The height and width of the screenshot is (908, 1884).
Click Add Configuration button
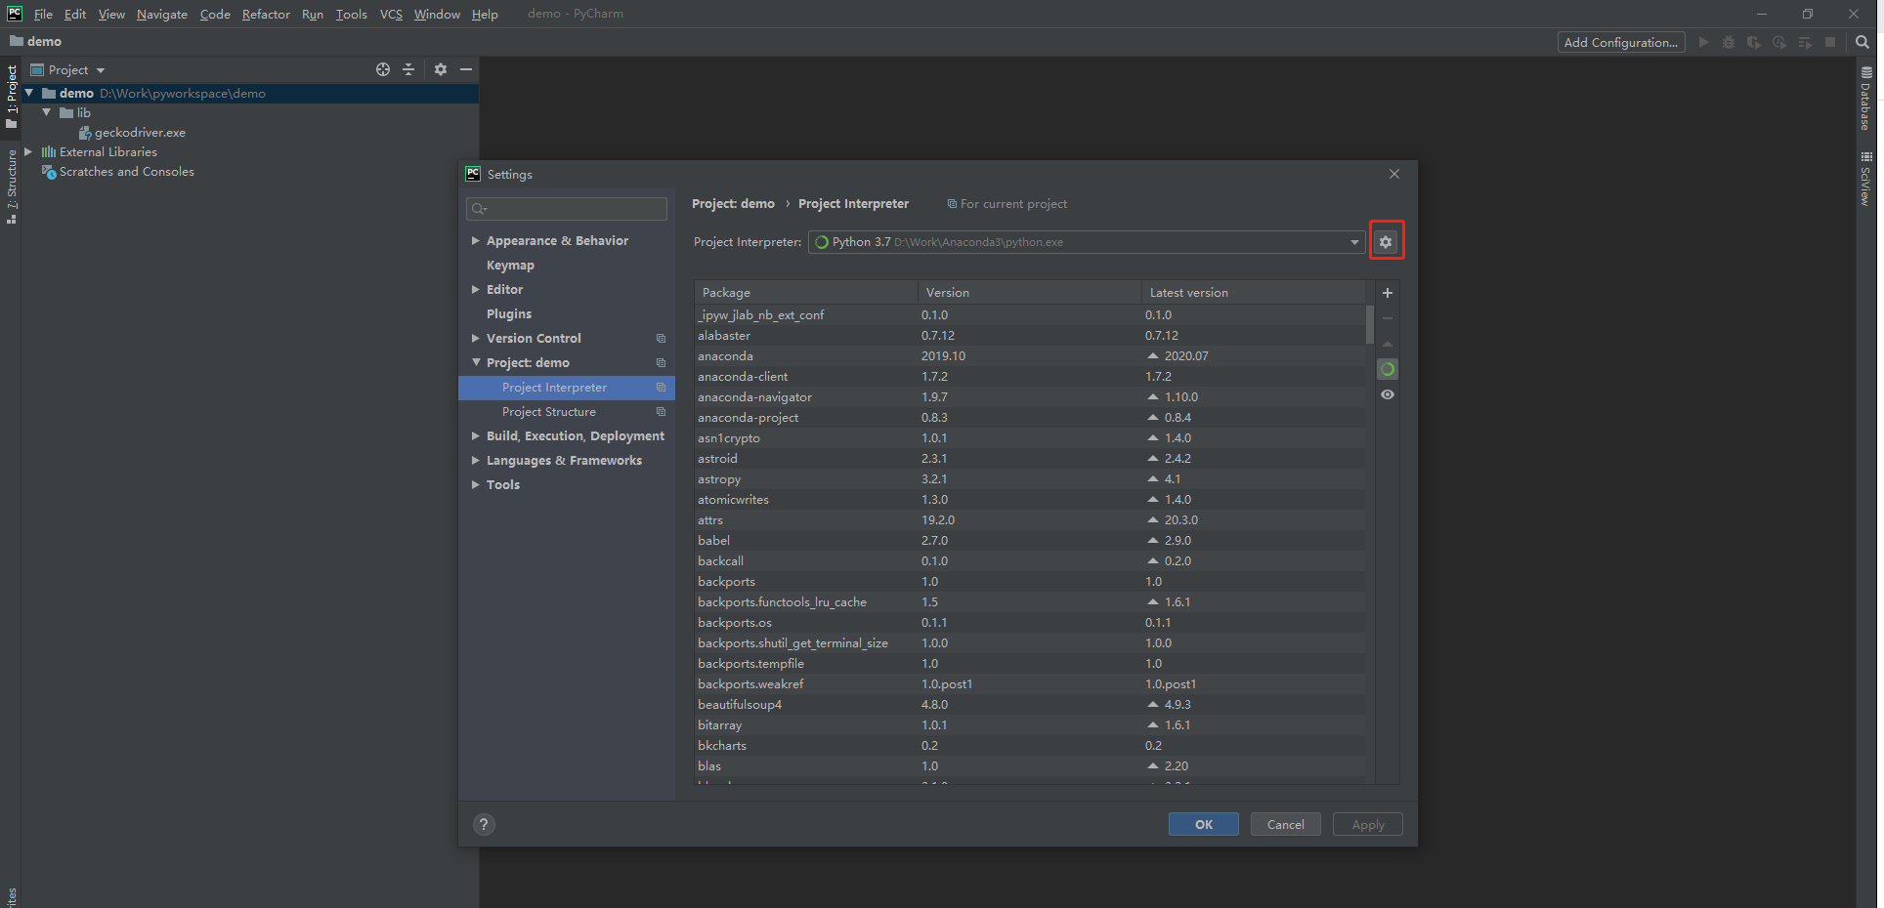[1621, 42]
